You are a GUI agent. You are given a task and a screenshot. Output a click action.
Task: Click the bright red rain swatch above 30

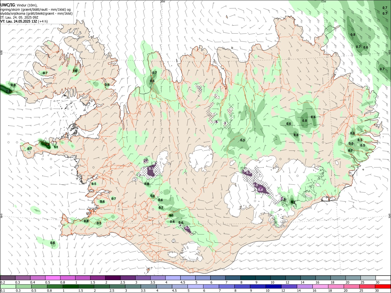(383, 286)
